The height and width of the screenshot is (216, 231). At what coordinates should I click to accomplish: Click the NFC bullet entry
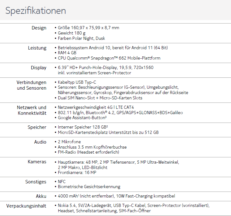62,182
